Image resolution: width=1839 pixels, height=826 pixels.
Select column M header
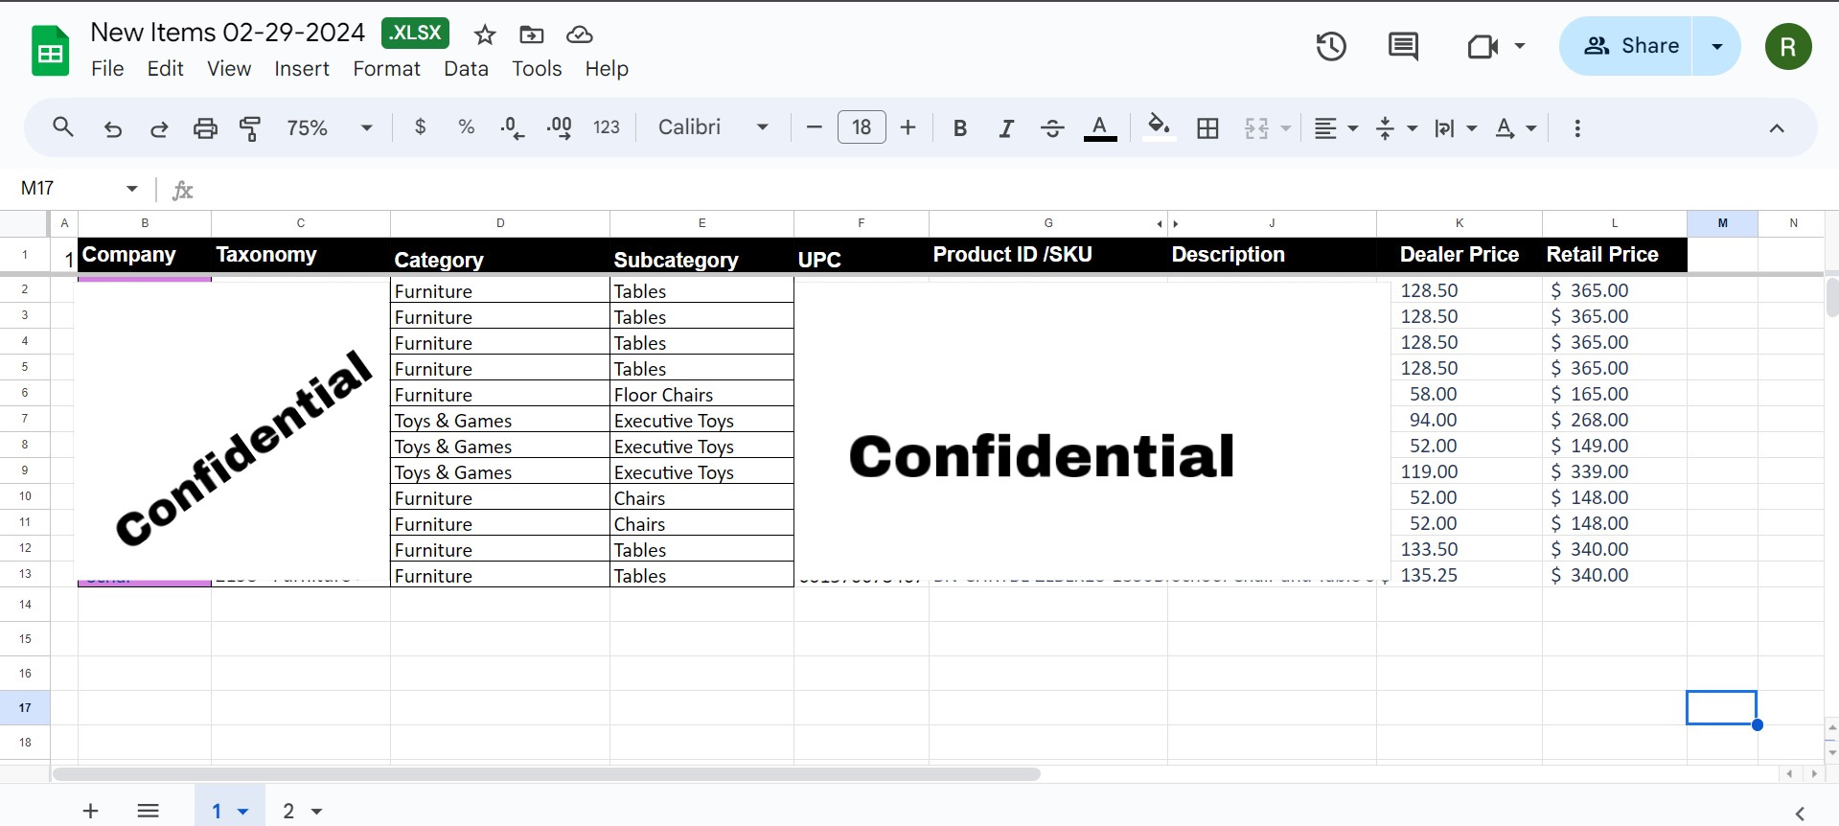coord(1722,223)
